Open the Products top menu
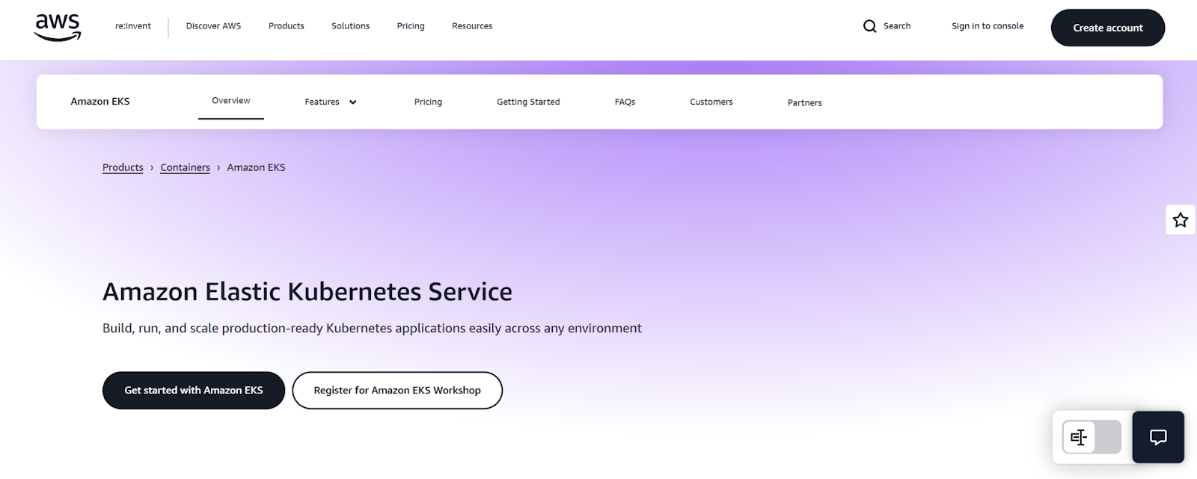Screen dimensions: 1197x479 click(x=287, y=26)
